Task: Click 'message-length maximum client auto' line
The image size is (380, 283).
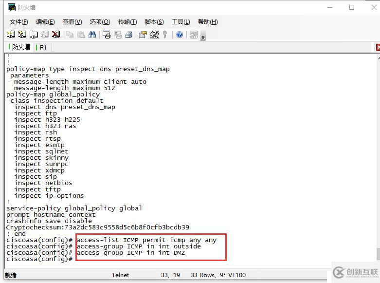Action: pyautogui.click(x=80, y=82)
